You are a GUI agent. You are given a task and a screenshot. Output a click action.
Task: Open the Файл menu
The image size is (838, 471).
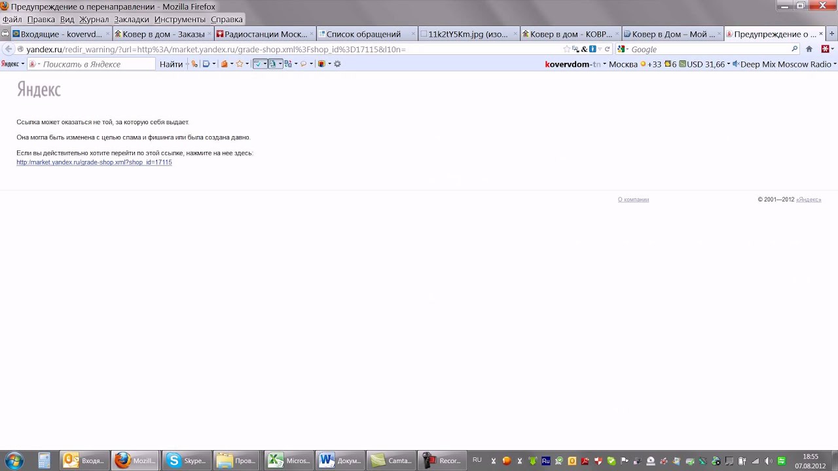coord(12,20)
